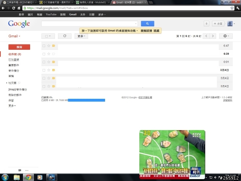Switch to the PCDVD browser tab

click(19, 2)
